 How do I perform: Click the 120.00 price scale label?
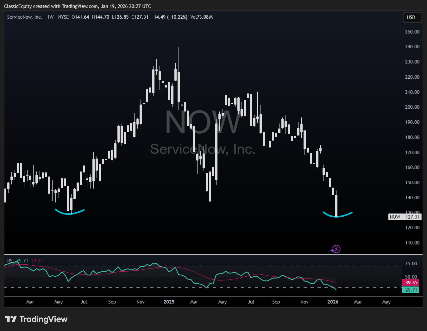[412, 228]
